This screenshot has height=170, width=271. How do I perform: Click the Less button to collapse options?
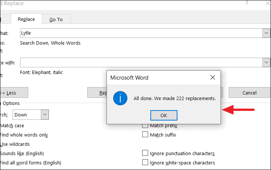click(11, 93)
